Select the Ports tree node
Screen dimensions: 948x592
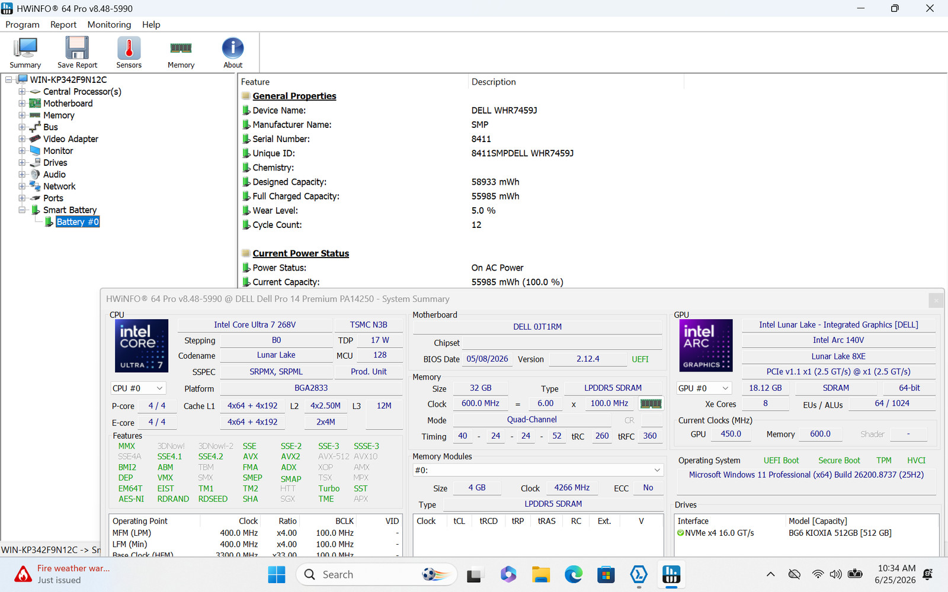click(x=53, y=198)
